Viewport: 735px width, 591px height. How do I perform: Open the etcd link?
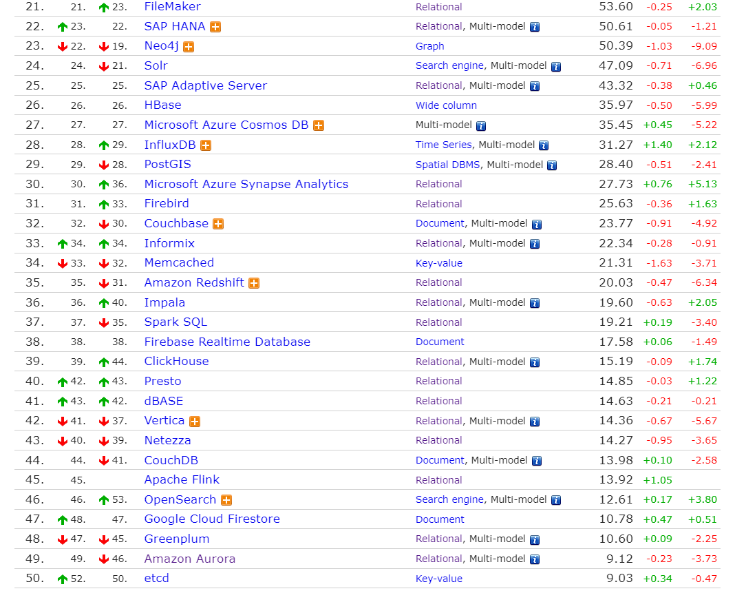pos(156,579)
